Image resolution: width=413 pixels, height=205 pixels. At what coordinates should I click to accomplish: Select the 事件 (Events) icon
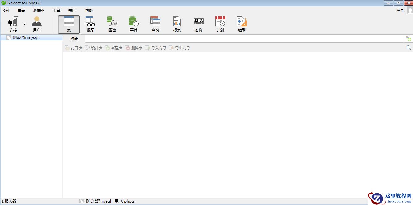coord(133,23)
